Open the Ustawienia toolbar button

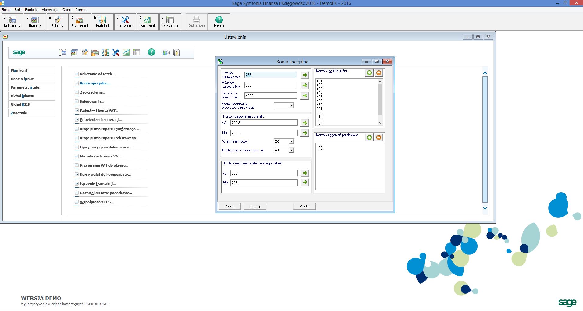click(x=125, y=22)
